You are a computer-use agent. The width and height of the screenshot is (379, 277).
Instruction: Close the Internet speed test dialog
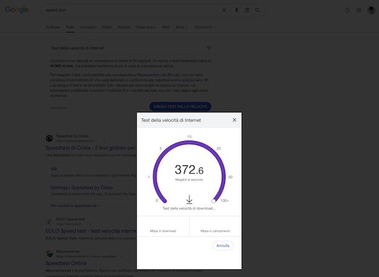click(x=234, y=120)
